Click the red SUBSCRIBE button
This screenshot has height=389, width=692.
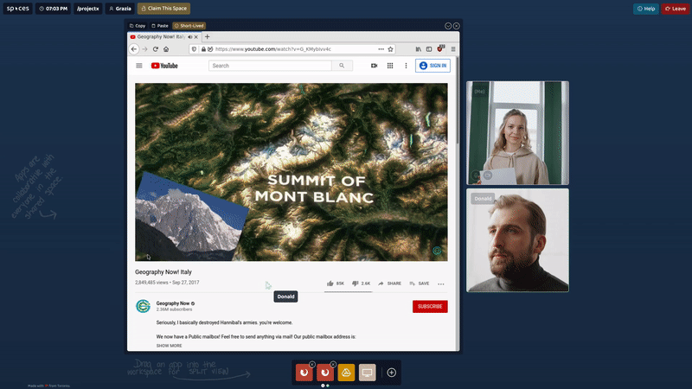coord(430,307)
